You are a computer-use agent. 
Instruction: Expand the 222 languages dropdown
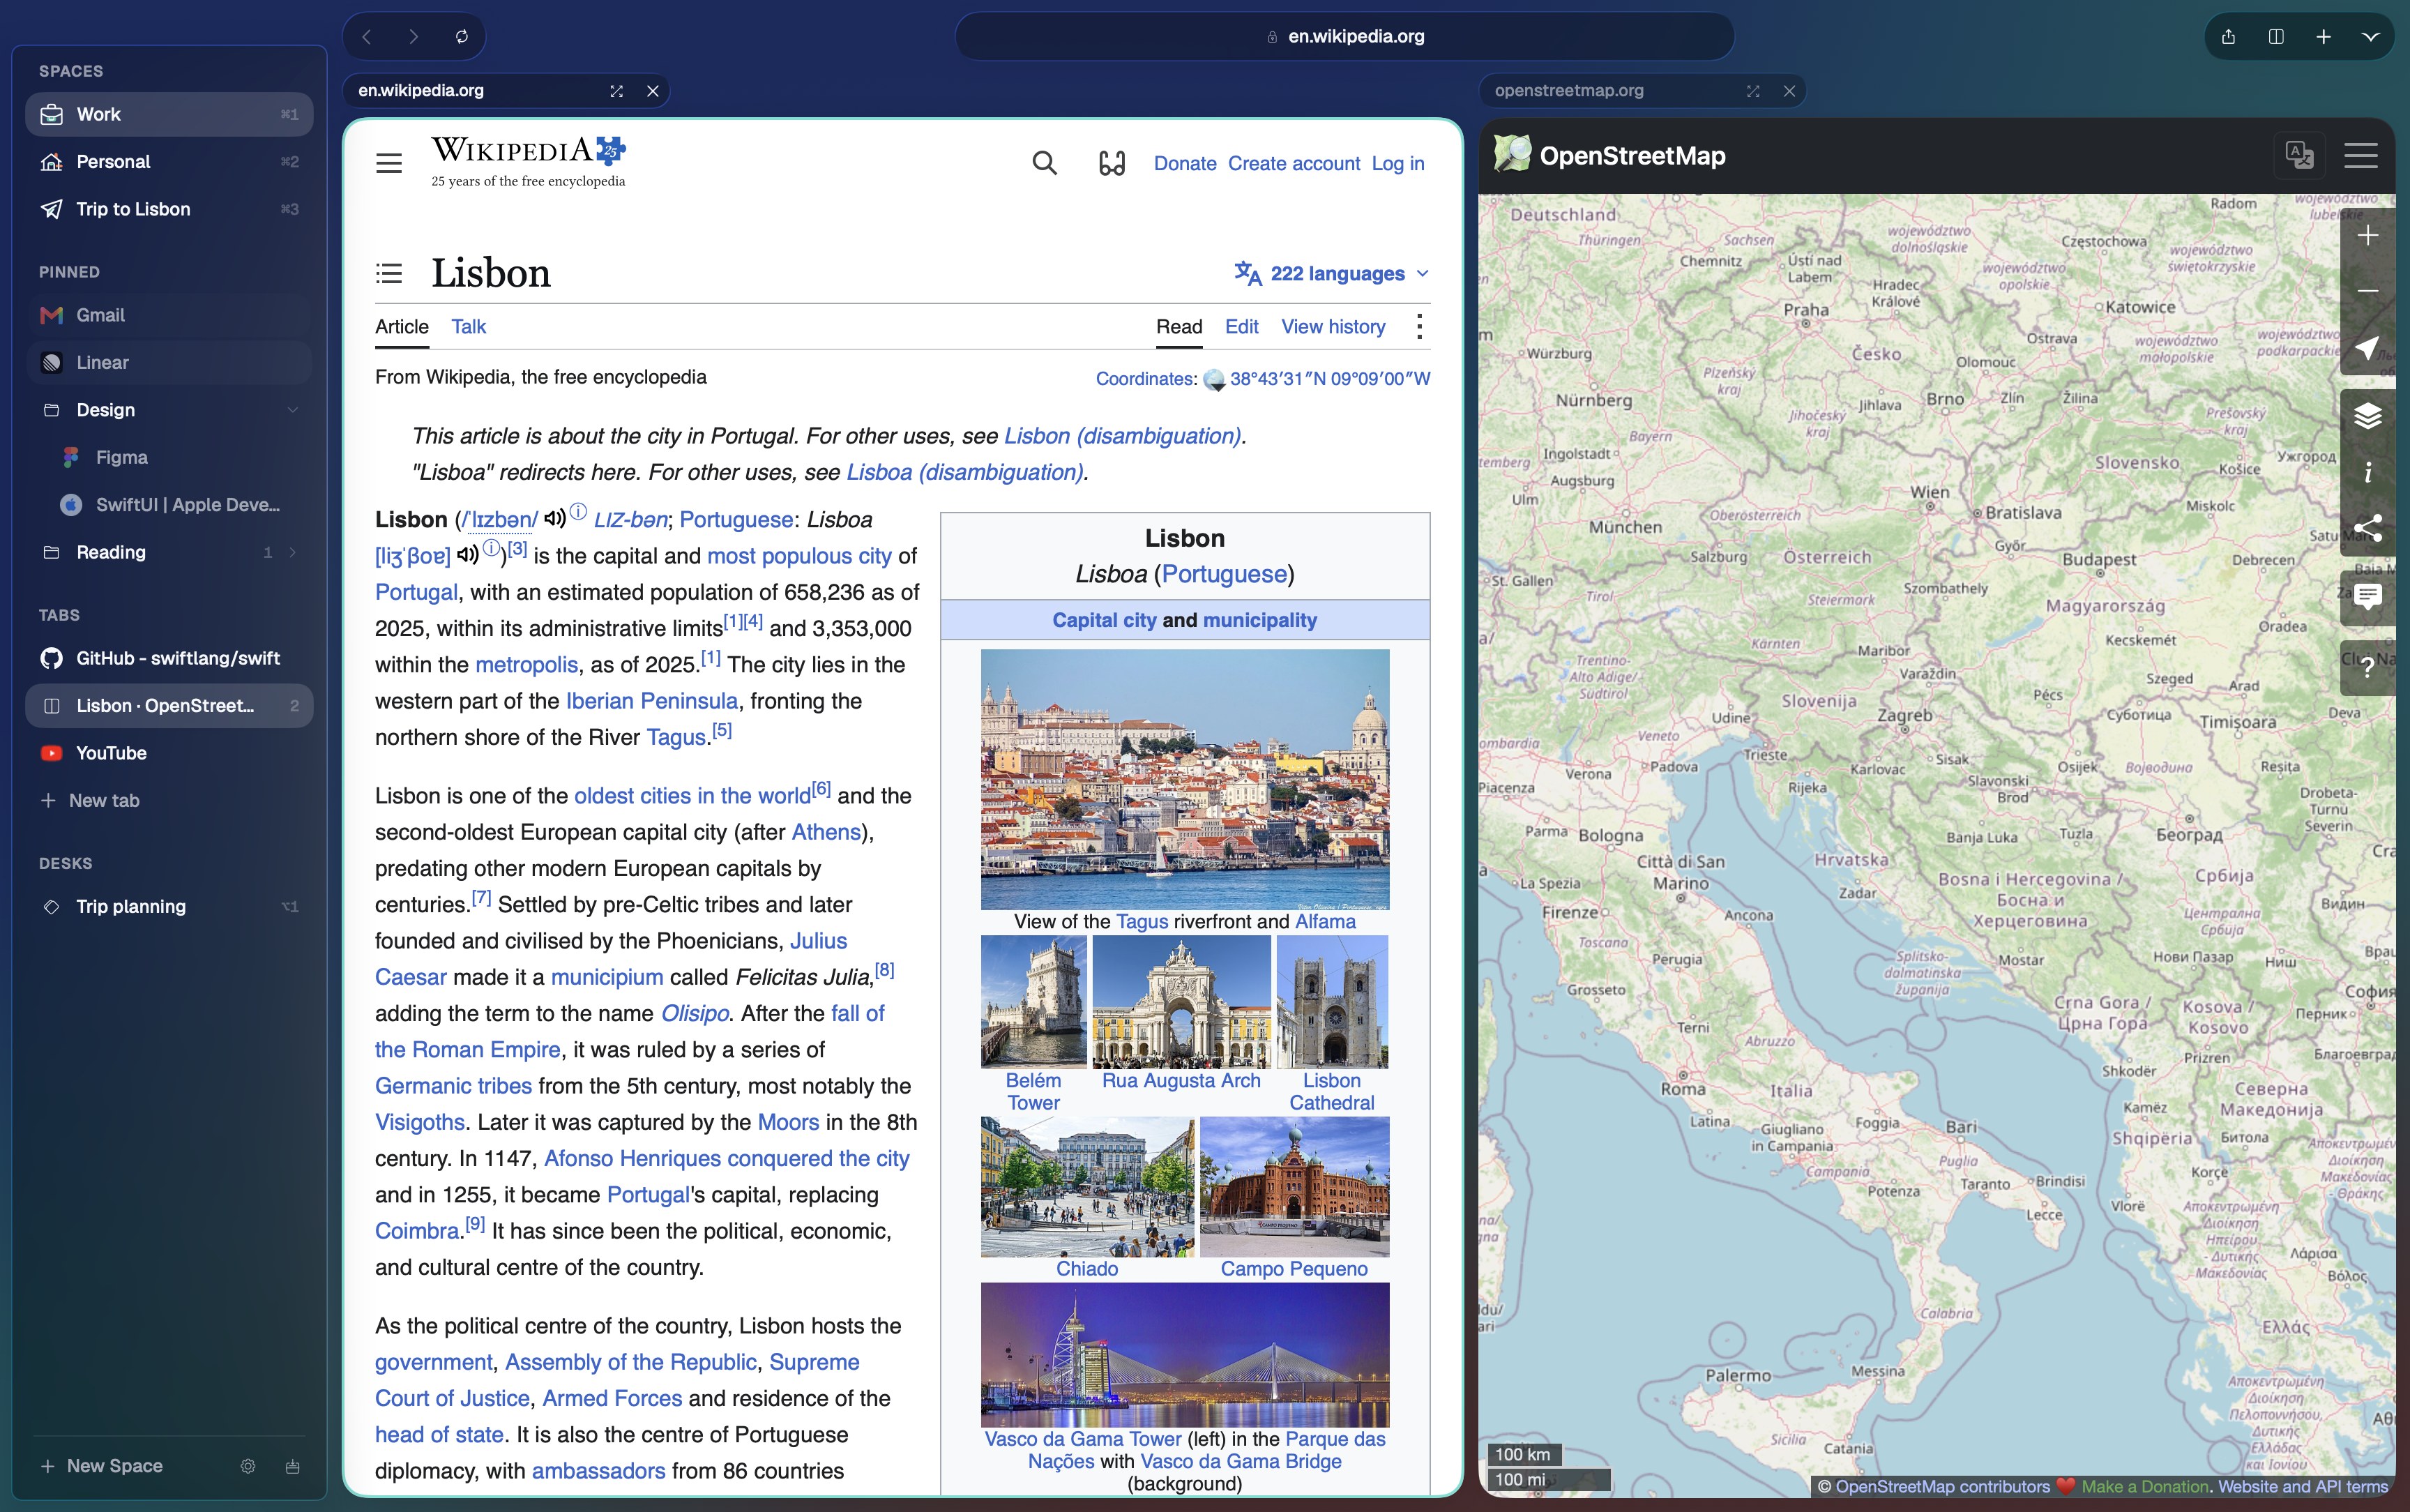pyautogui.click(x=1331, y=274)
